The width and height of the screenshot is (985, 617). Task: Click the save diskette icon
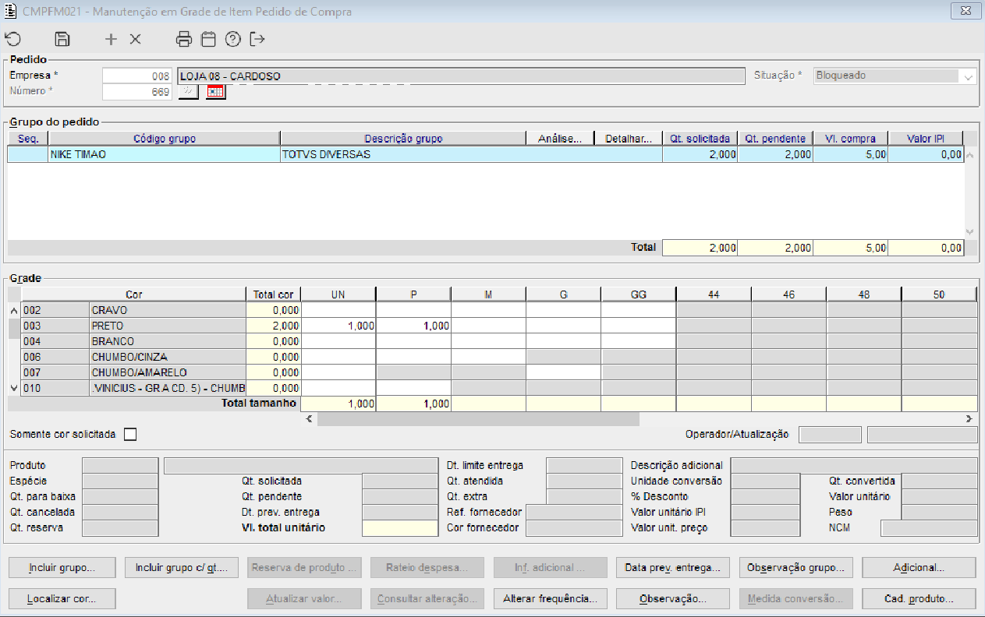(62, 39)
